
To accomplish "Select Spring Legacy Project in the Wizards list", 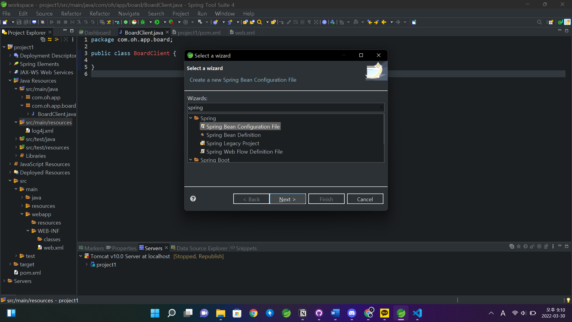I will [x=232, y=143].
